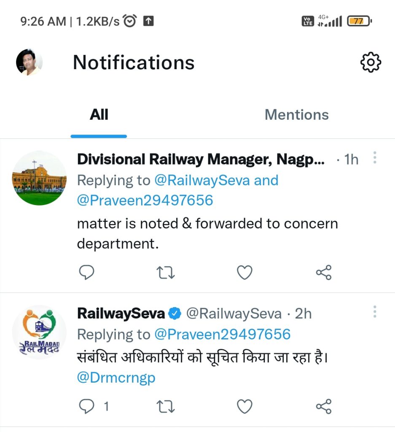Switch to the Mentions tab
Image resolution: width=395 pixels, height=432 pixels.
tap(296, 115)
